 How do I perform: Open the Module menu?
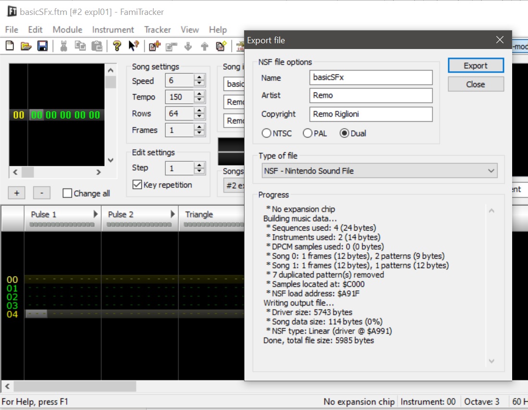tap(67, 30)
